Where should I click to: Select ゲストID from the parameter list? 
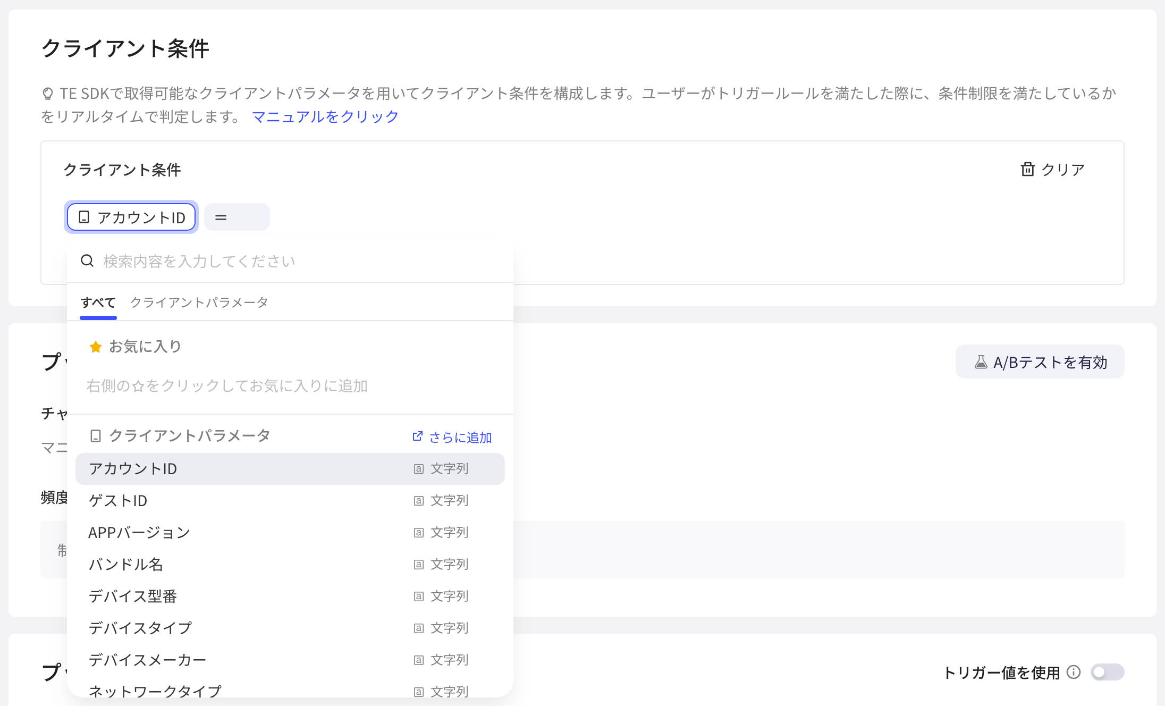coord(290,501)
